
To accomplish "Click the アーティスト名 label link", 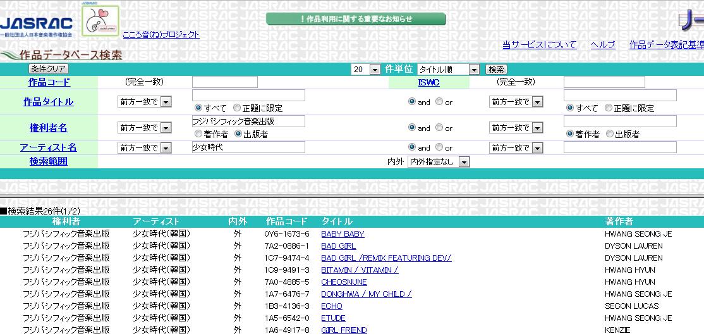I will pyautogui.click(x=49, y=147).
